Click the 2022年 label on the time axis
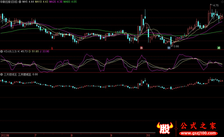 pos(5,135)
